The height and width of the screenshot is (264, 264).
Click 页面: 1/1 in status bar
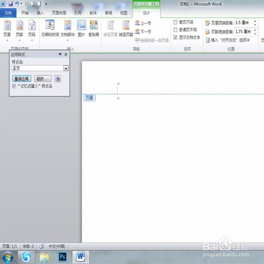coord(10,246)
